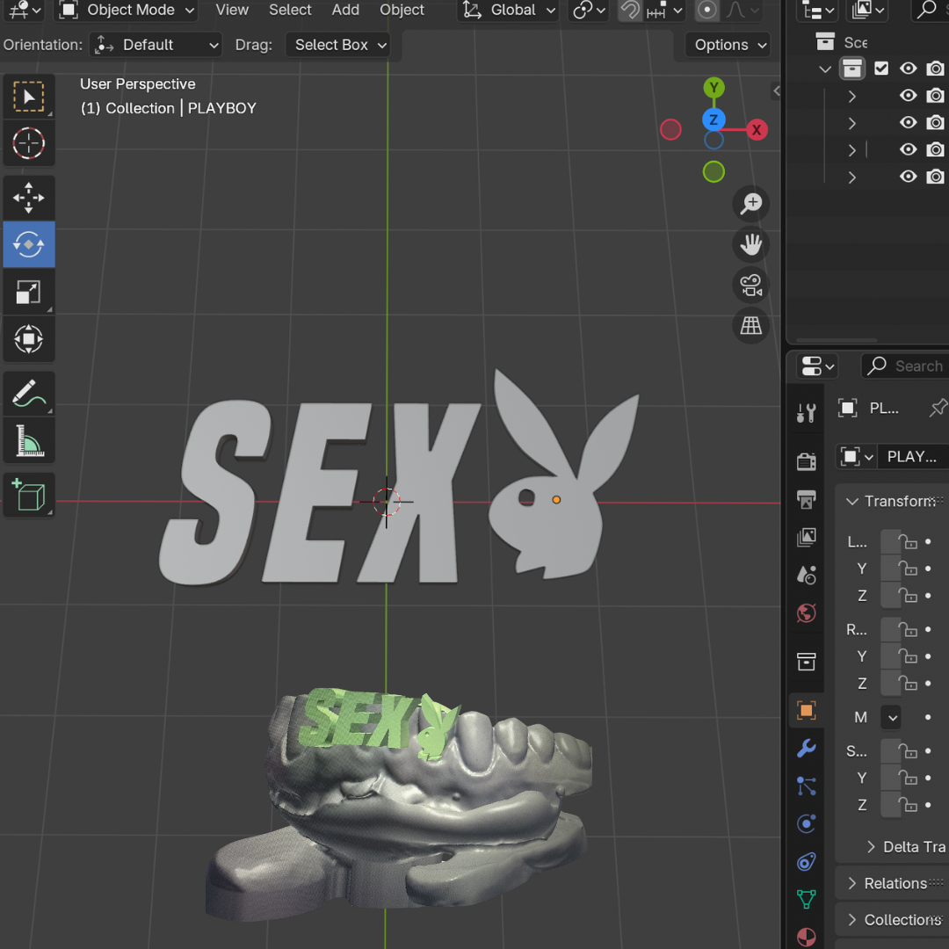This screenshot has width=949, height=949.
Task: Align view to the Y axis gizmo
Action: tap(714, 88)
